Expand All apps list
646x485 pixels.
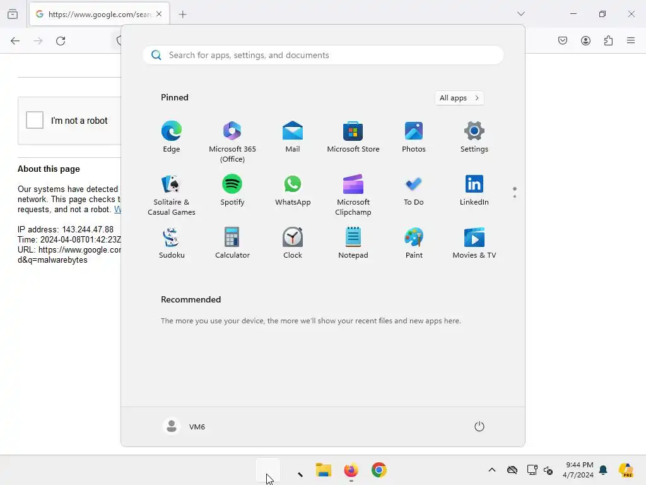click(459, 98)
